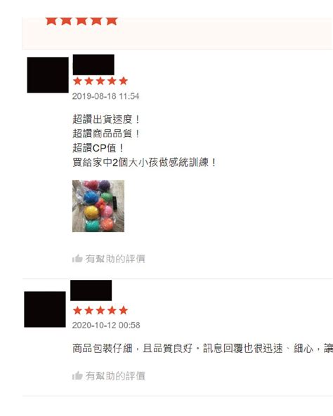Click fifth star of the 2019-08-18 review rating
This screenshot has width=333, height=416.
(124, 81)
